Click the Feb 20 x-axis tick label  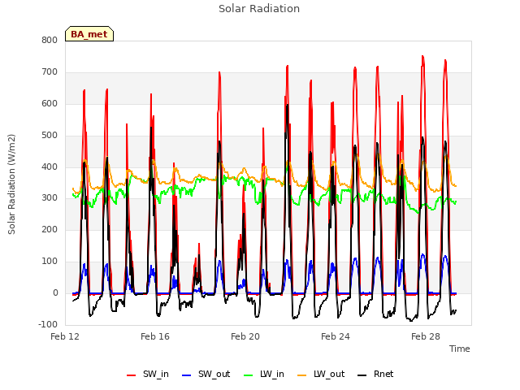[245, 336]
